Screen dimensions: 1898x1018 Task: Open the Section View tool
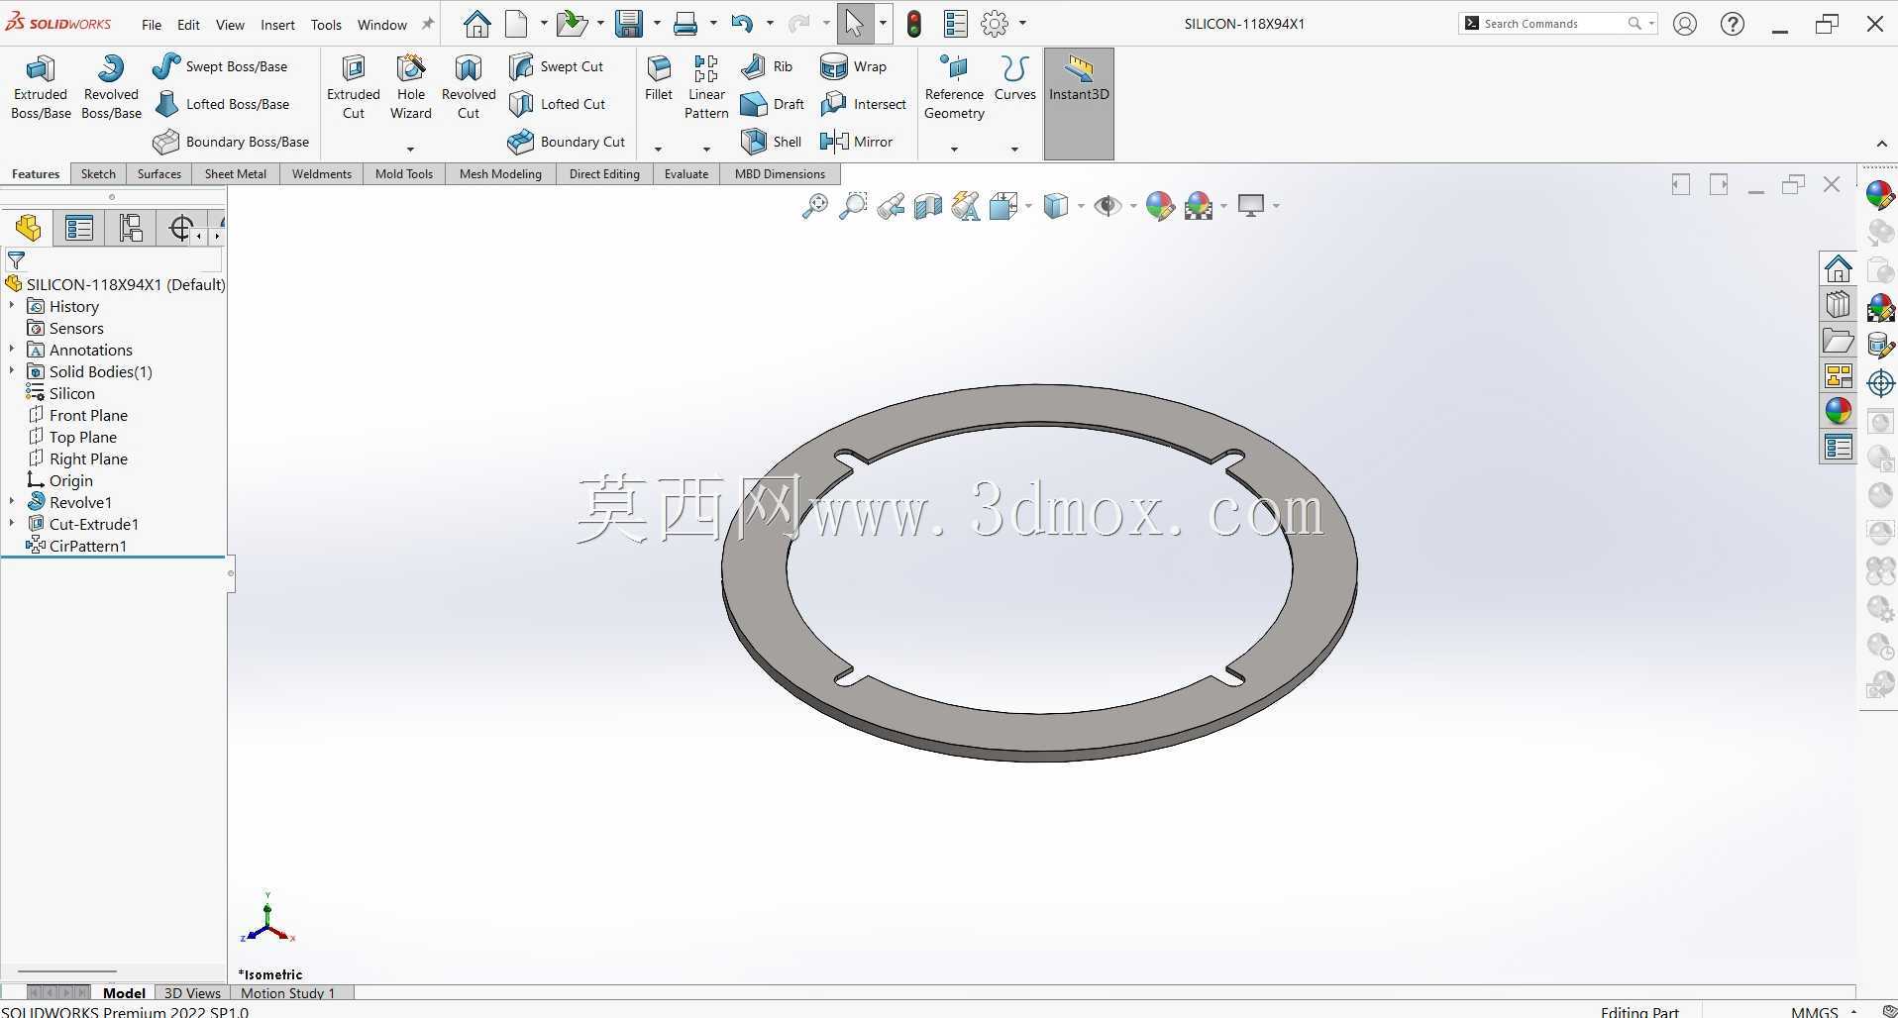pos(928,206)
